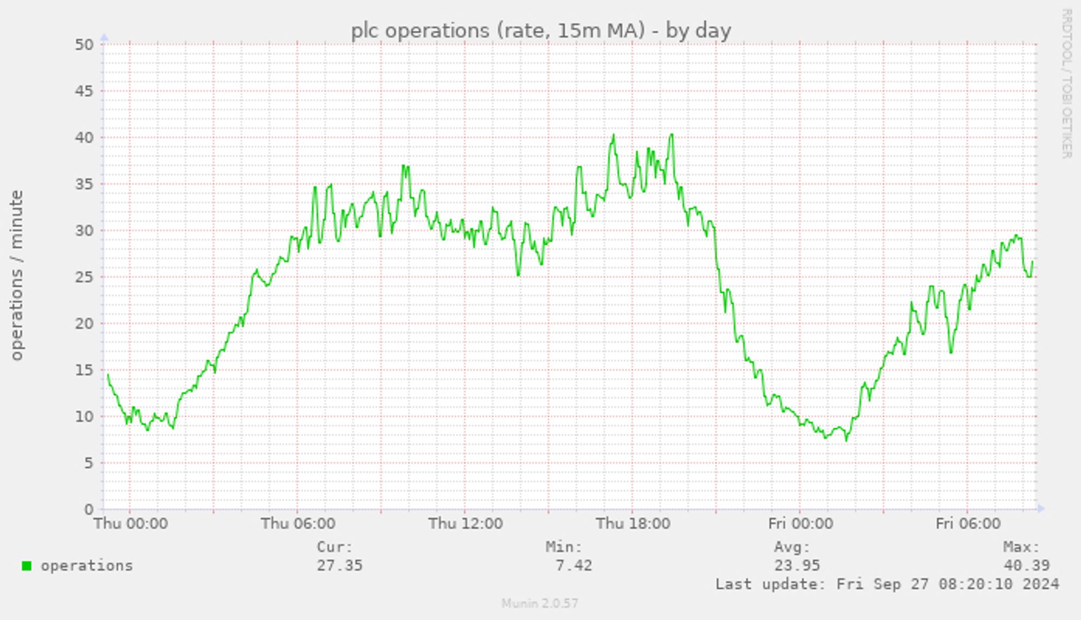Click the y-axis label 25
The height and width of the screenshot is (620, 1081).
84,277
